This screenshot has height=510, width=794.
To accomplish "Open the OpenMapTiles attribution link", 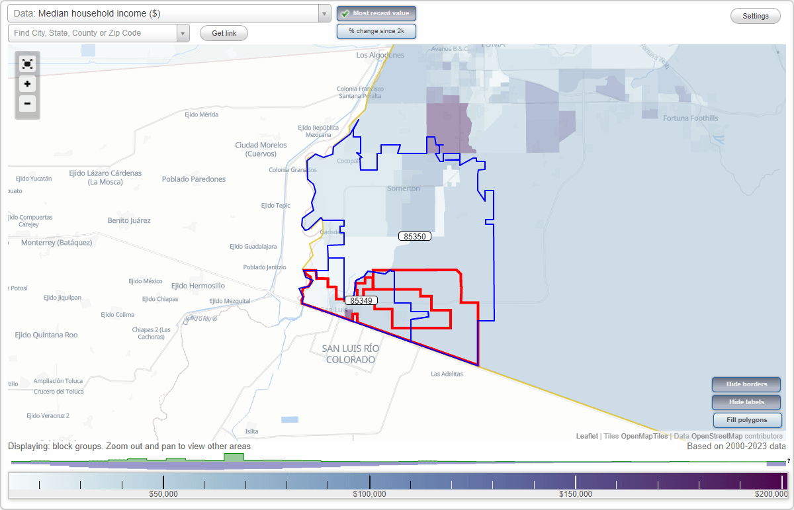I will click(644, 436).
